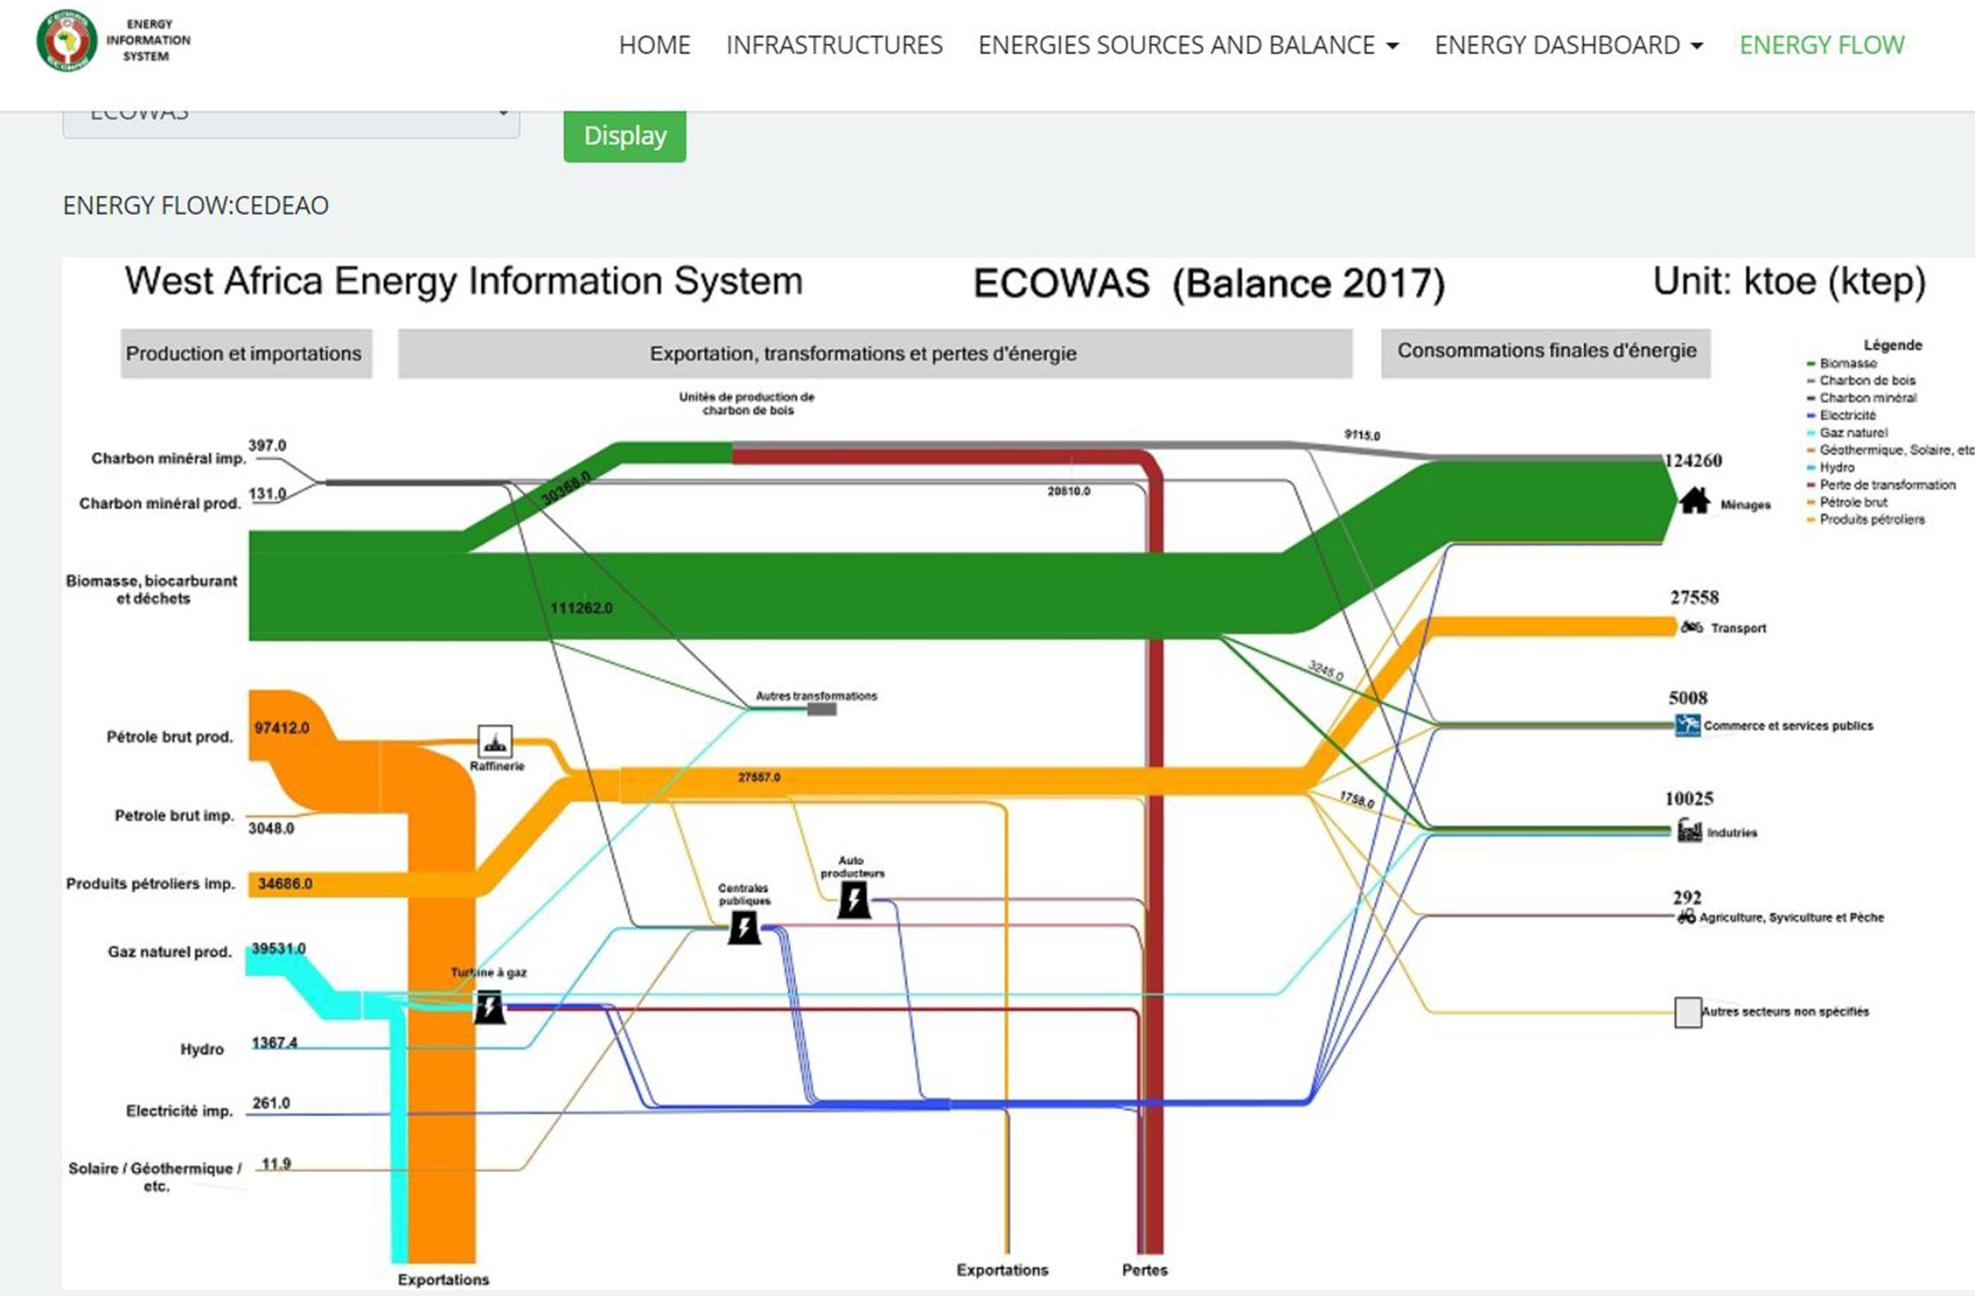This screenshot has height=1296, width=1975.
Task: Click the Charbon minéral legend entry
Action: (x=1861, y=399)
